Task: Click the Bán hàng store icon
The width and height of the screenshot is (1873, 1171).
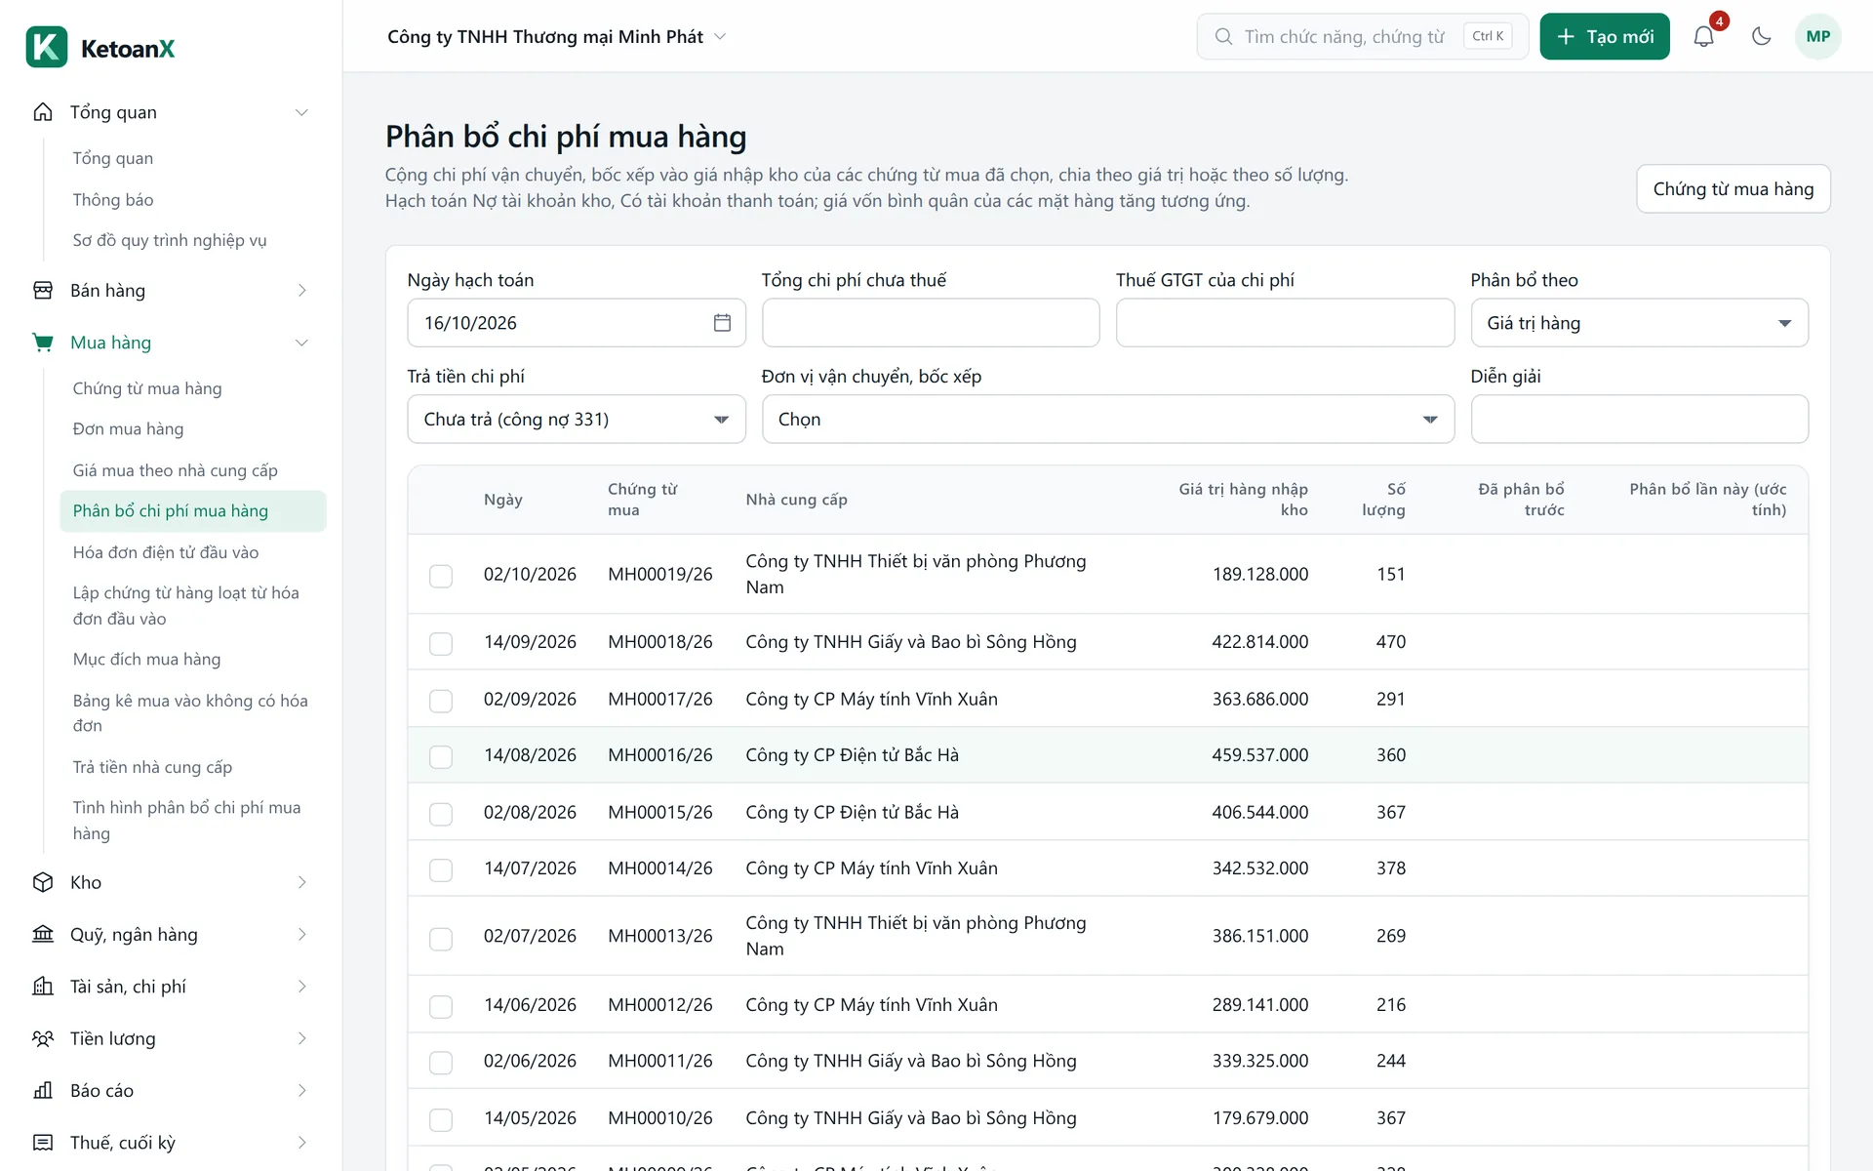Action: pyautogui.click(x=43, y=290)
